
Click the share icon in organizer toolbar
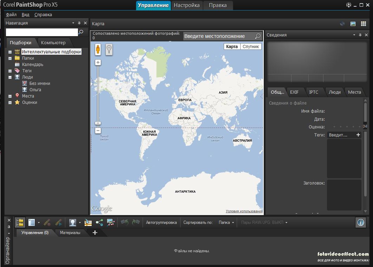click(x=99, y=222)
